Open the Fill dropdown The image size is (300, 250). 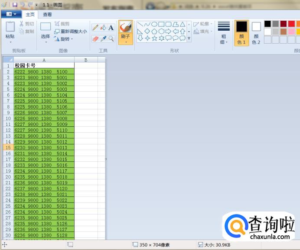click(x=203, y=31)
